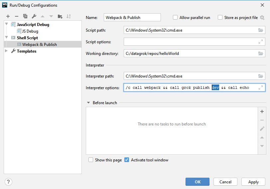270x189 pixels.
Task: Remove the selected configuration with the minus icon
Action: click(17, 16)
